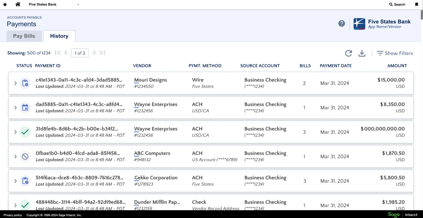Click the PAYMENT DATE column header

(336, 66)
